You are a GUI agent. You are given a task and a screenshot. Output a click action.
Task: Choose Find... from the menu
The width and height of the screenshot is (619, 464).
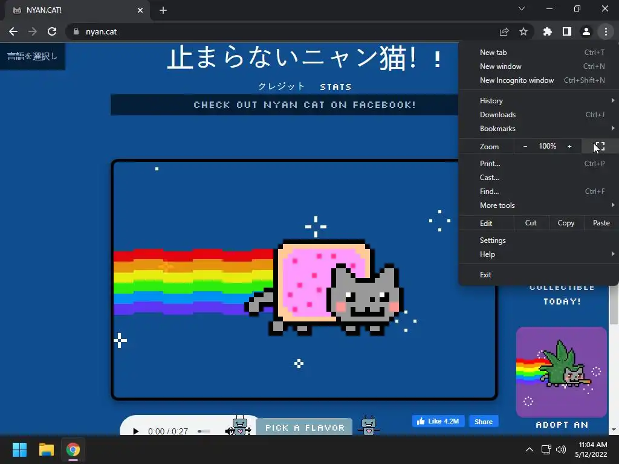tap(539, 192)
